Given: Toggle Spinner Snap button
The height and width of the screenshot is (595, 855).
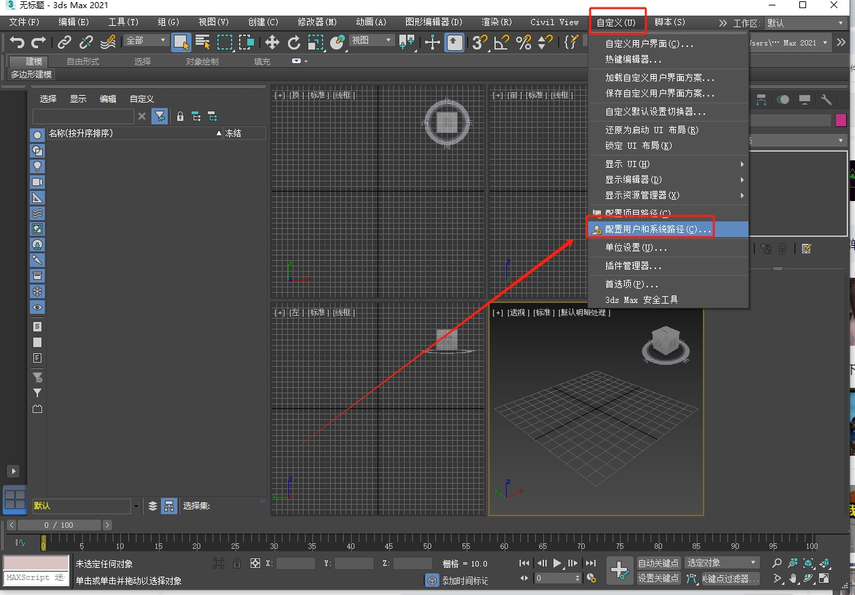Looking at the screenshot, I should coord(545,43).
